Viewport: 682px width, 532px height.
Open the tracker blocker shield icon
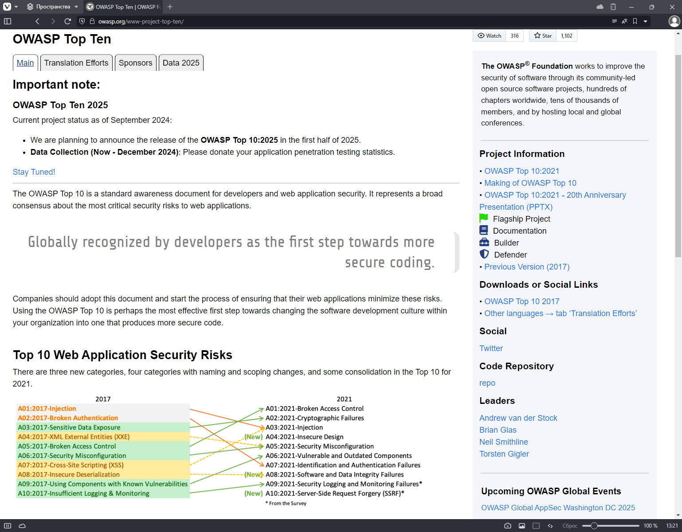82,21
